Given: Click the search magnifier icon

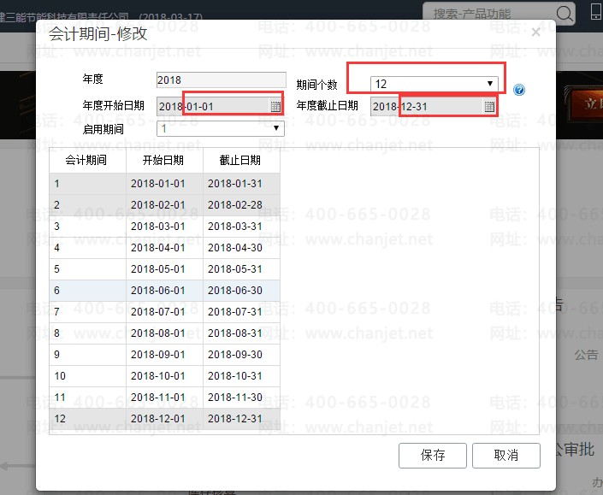Looking at the screenshot, I should click(x=565, y=14).
